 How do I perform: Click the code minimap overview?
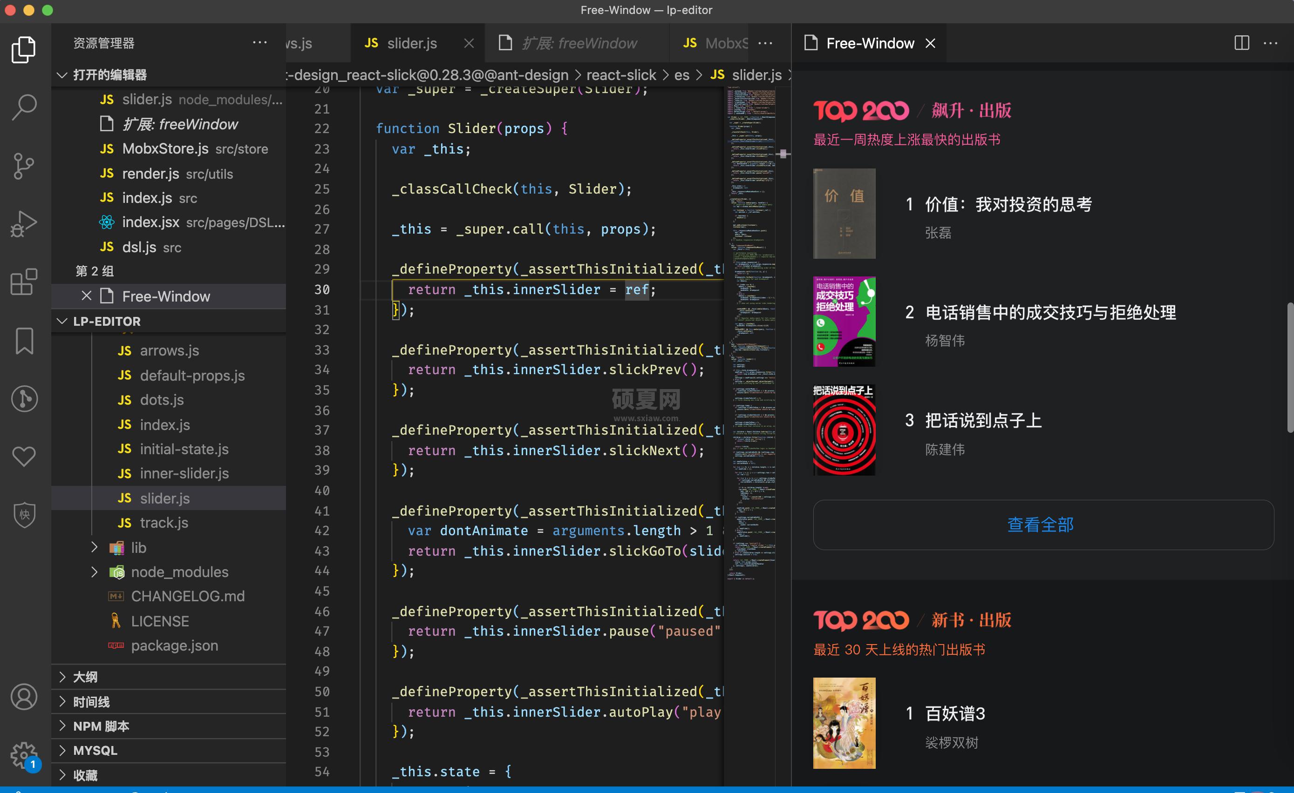(751, 333)
